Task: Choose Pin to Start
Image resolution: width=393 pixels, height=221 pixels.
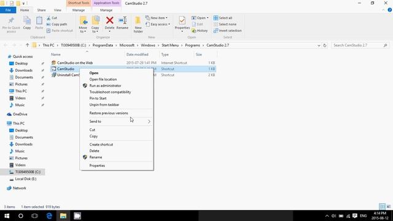Action: 117,98
